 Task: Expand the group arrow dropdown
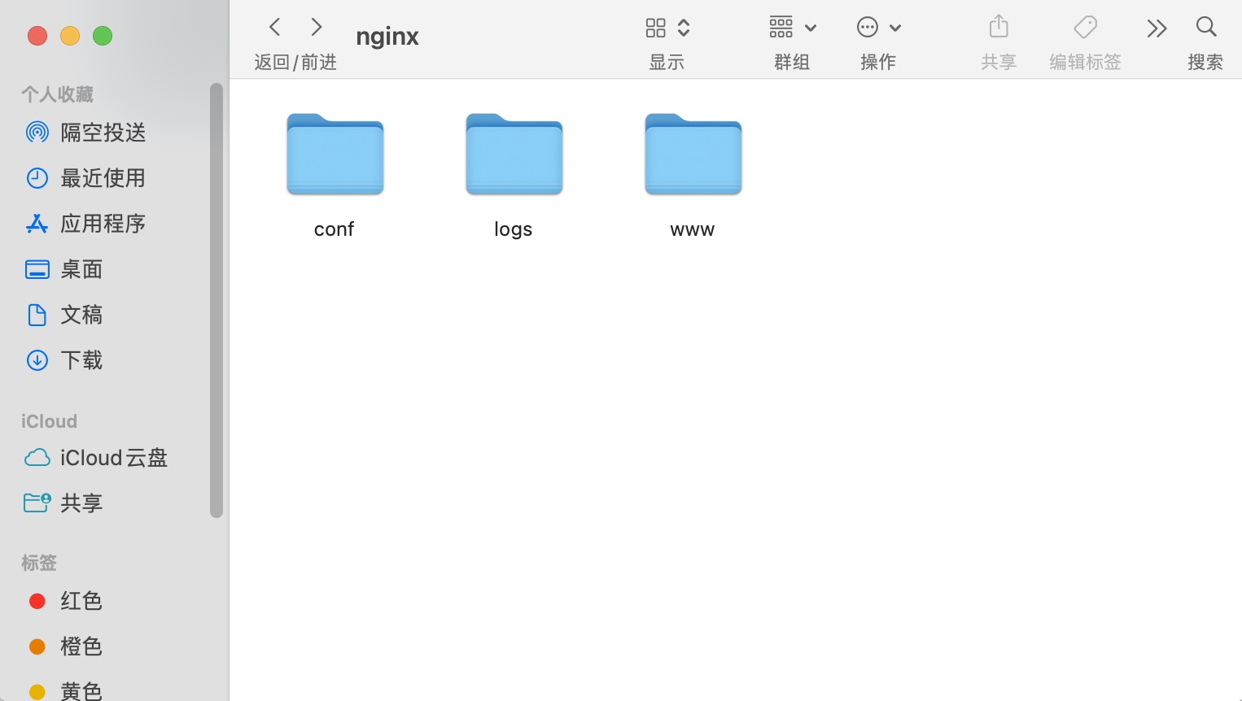pos(811,28)
